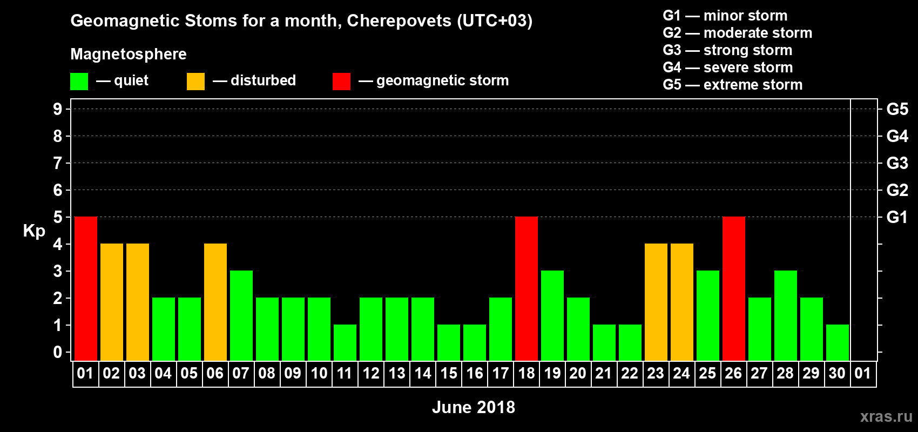Click the 'G2 — moderate storm' legend line
The width and height of the screenshot is (918, 432).
pyautogui.click(x=738, y=33)
